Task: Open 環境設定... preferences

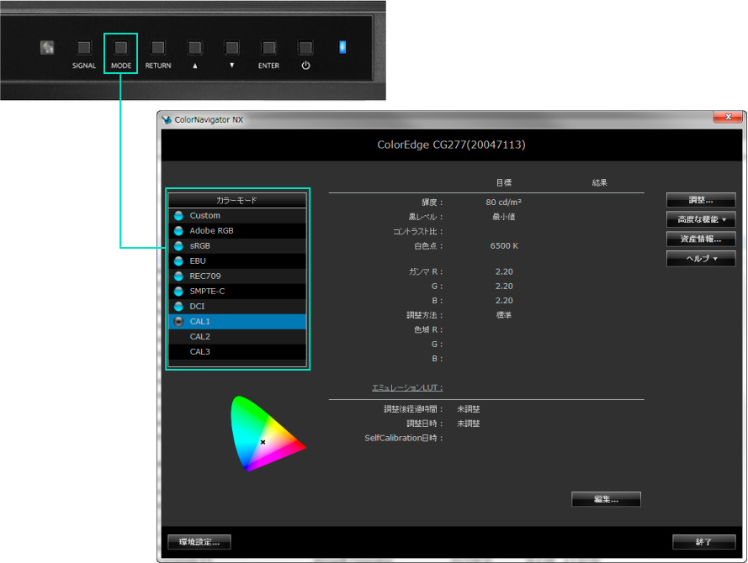Action: pos(199,542)
